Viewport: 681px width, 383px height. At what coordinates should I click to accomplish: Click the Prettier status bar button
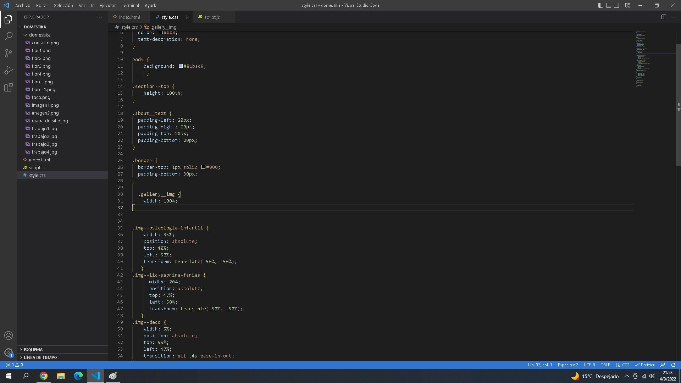tap(645, 365)
